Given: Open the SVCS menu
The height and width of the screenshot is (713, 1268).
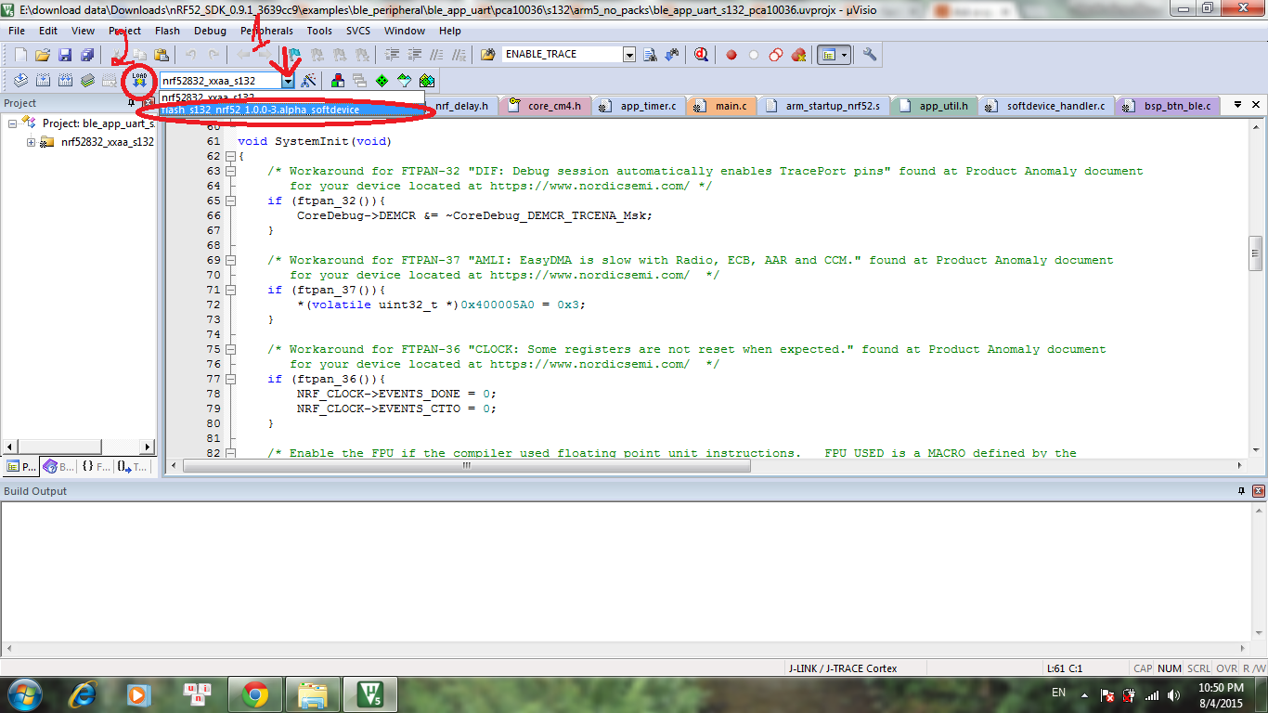Looking at the screenshot, I should (x=358, y=31).
